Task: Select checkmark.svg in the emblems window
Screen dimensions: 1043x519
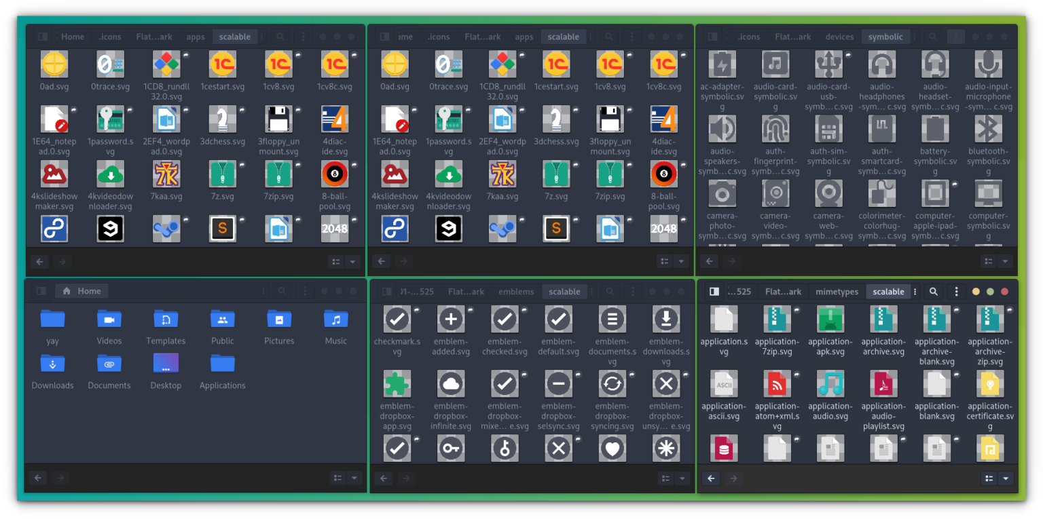Action: tap(397, 318)
